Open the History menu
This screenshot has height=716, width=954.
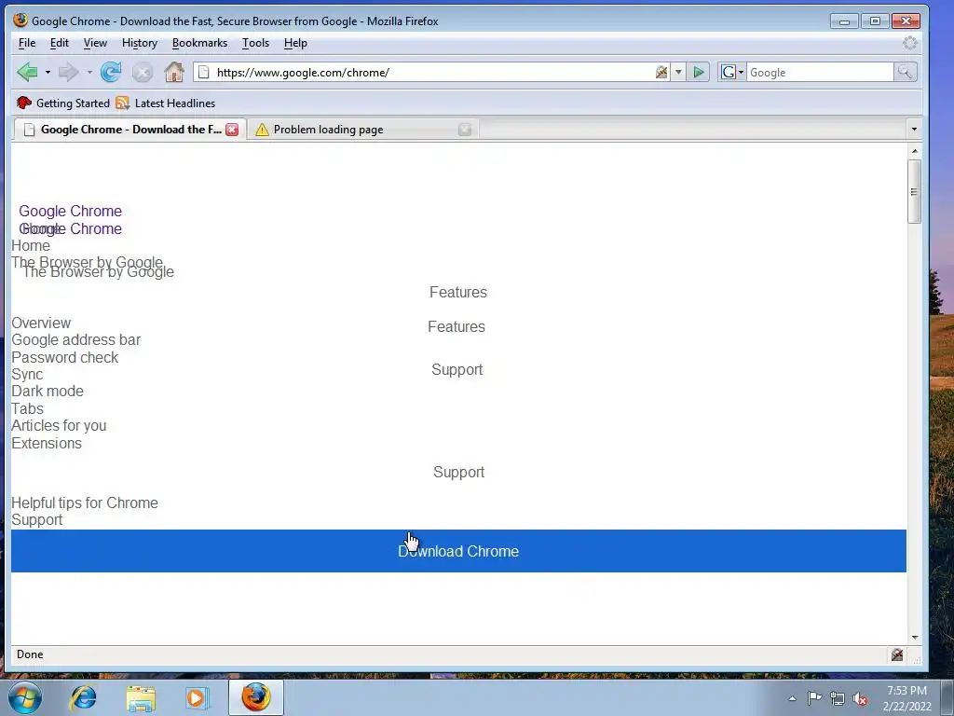pyautogui.click(x=140, y=43)
